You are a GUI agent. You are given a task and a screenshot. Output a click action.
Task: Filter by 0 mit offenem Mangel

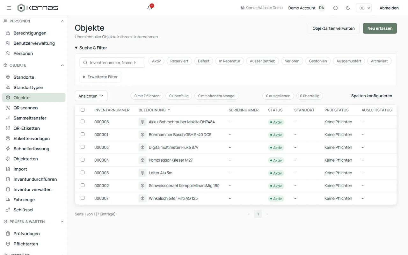pyautogui.click(x=217, y=96)
